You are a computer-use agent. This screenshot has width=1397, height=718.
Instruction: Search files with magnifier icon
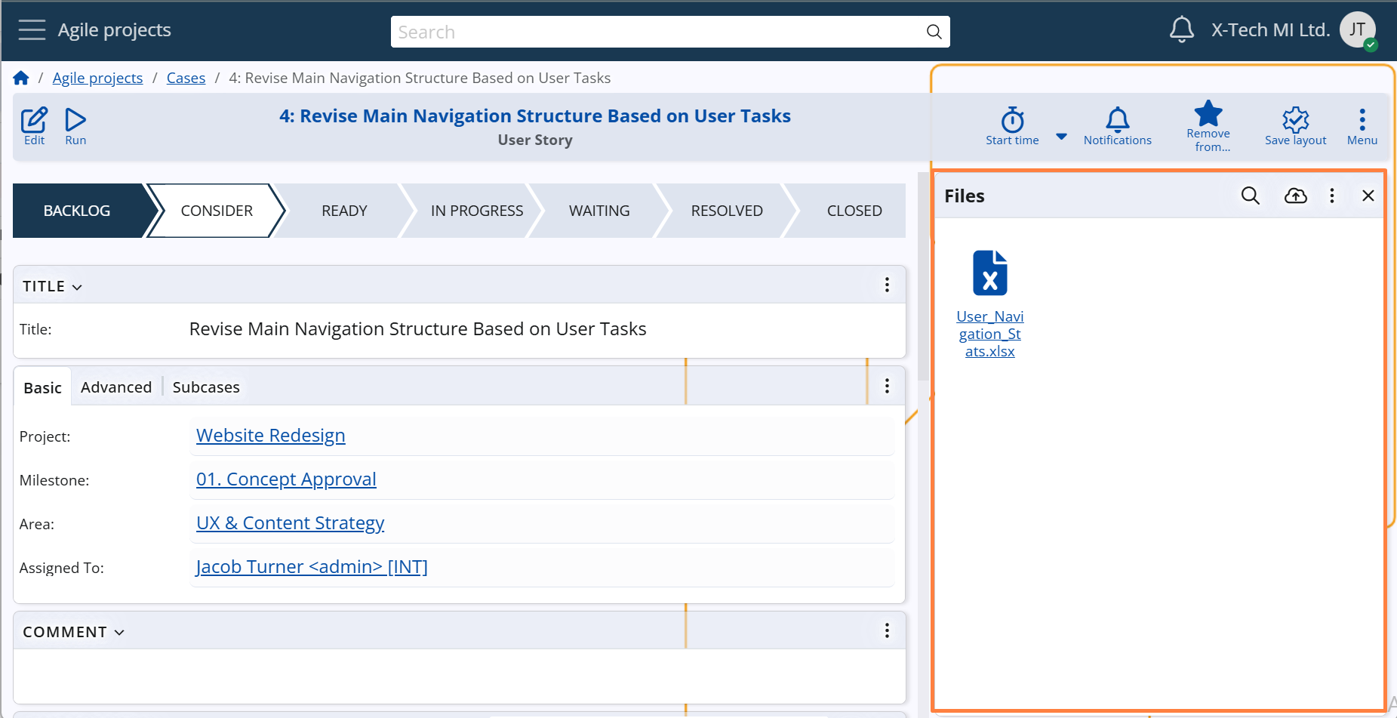click(x=1250, y=196)
